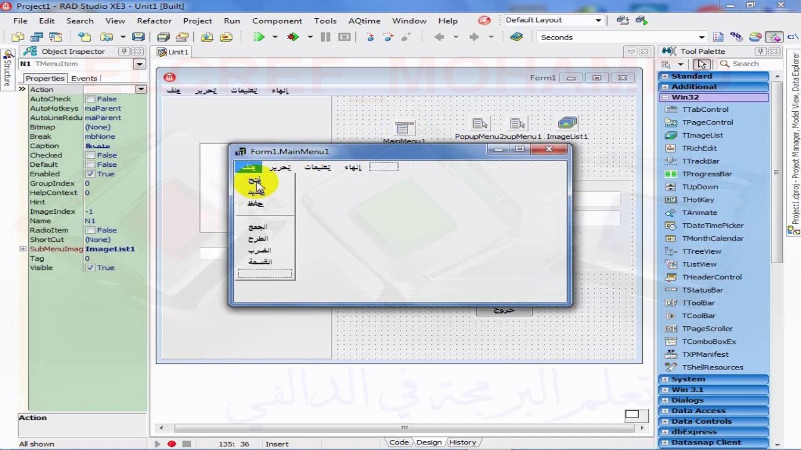Pick the TImageList component icon
This screenshot has height=450, width=801.
(671, 135)
